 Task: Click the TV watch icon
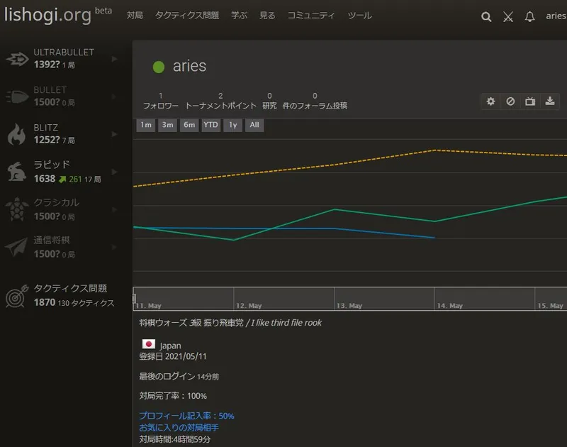pyautogui.click(x=530, y=101)
